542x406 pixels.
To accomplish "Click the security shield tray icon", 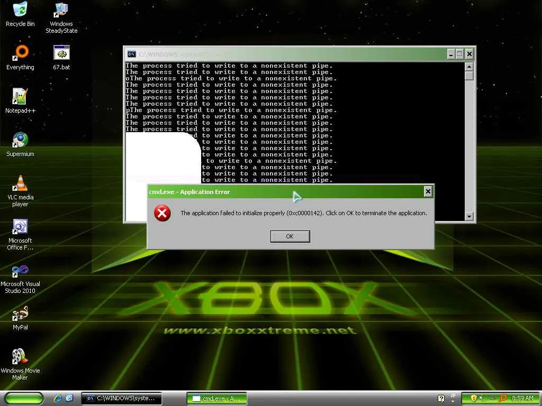I will coord(474,399).
